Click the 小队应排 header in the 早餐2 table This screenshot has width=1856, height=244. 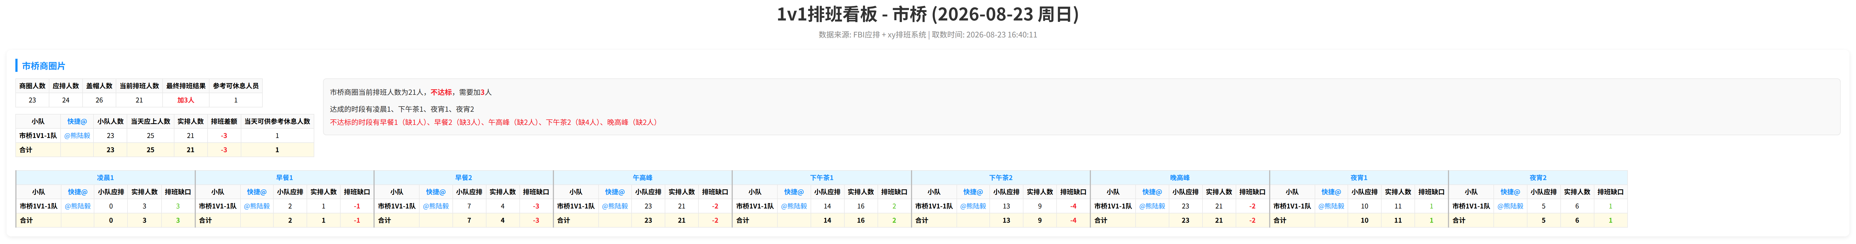[469, 192]
